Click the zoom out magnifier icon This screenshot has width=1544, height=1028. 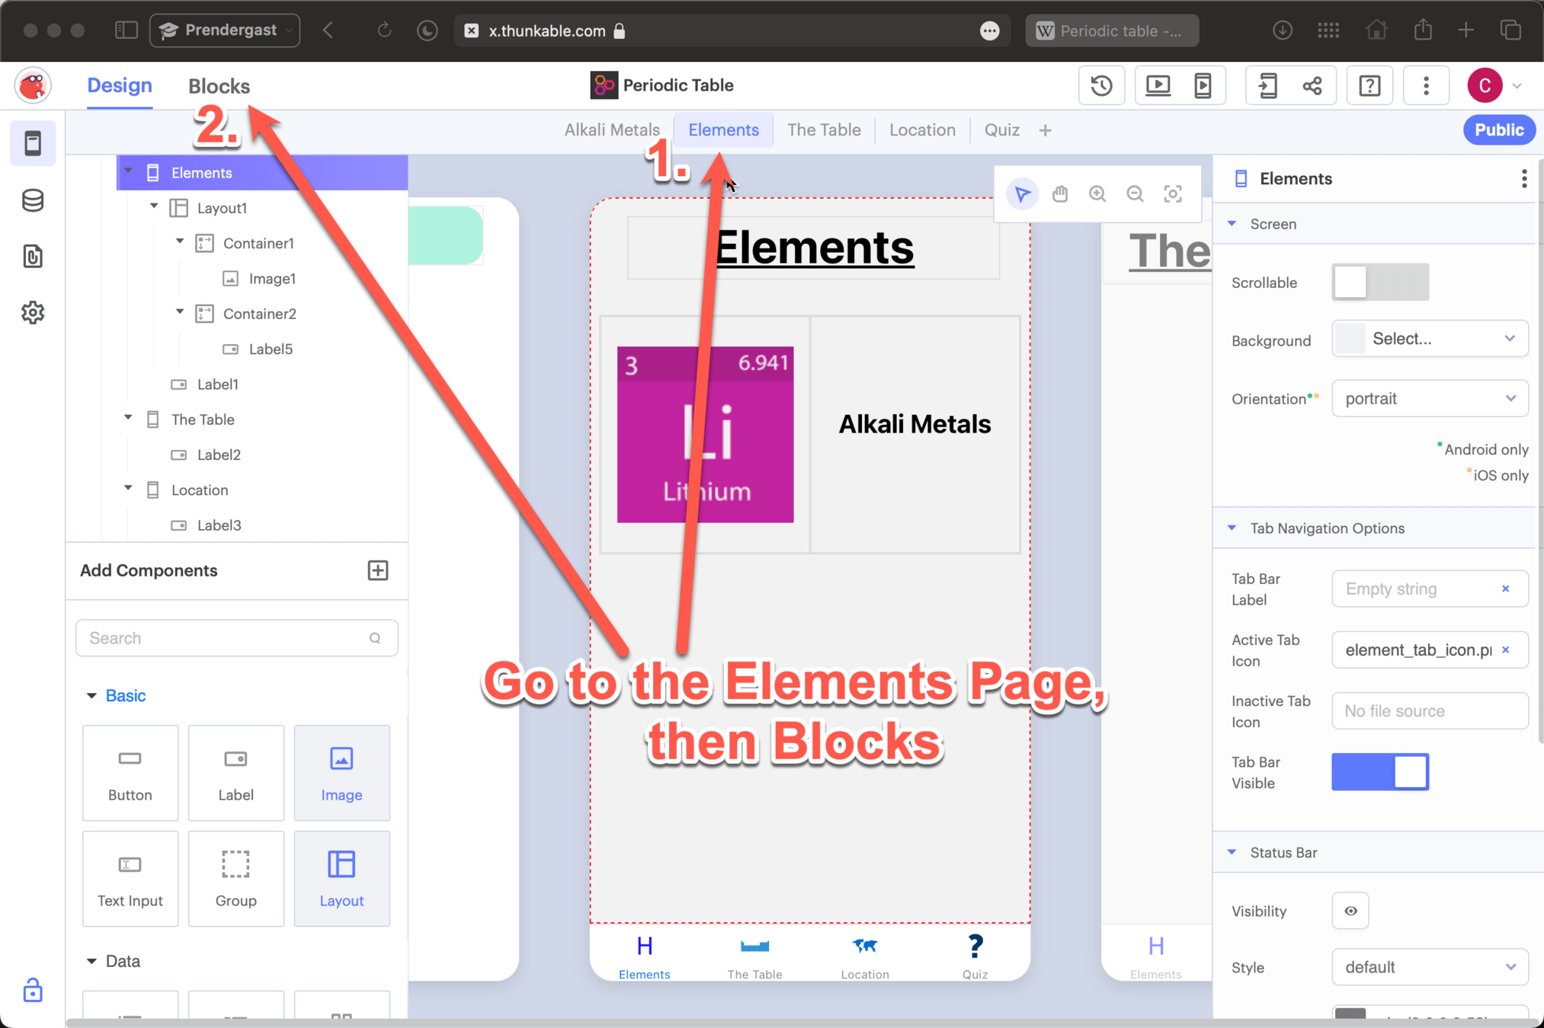1135,194
